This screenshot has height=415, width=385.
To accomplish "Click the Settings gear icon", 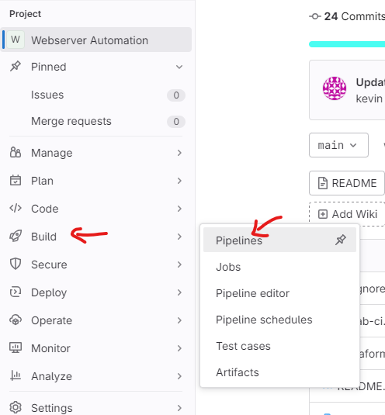I will coord(16,407).
